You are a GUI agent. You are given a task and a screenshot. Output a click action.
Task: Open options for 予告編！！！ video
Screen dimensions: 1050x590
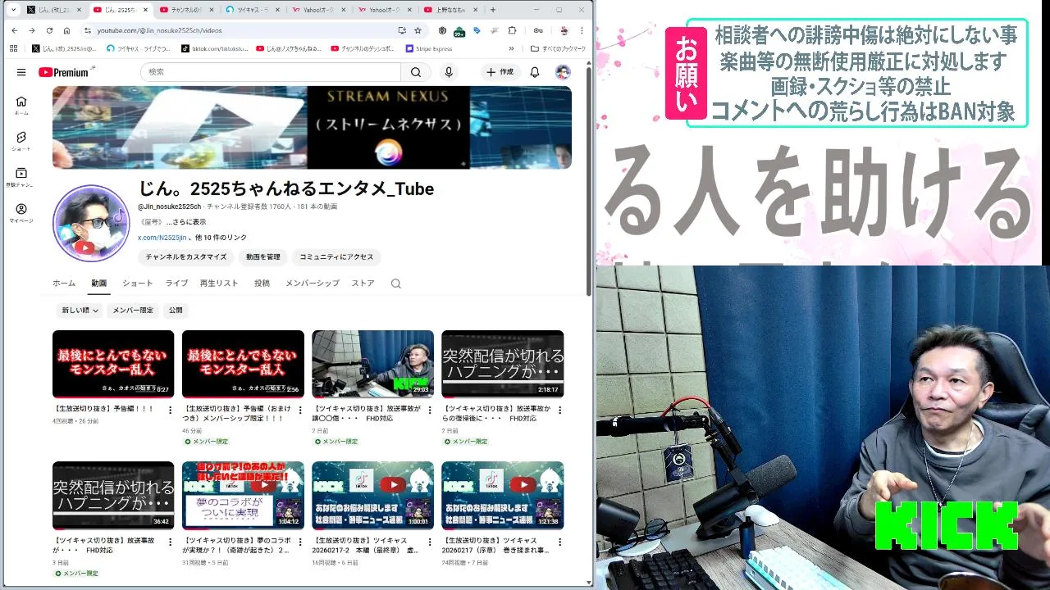click(170, 410)
